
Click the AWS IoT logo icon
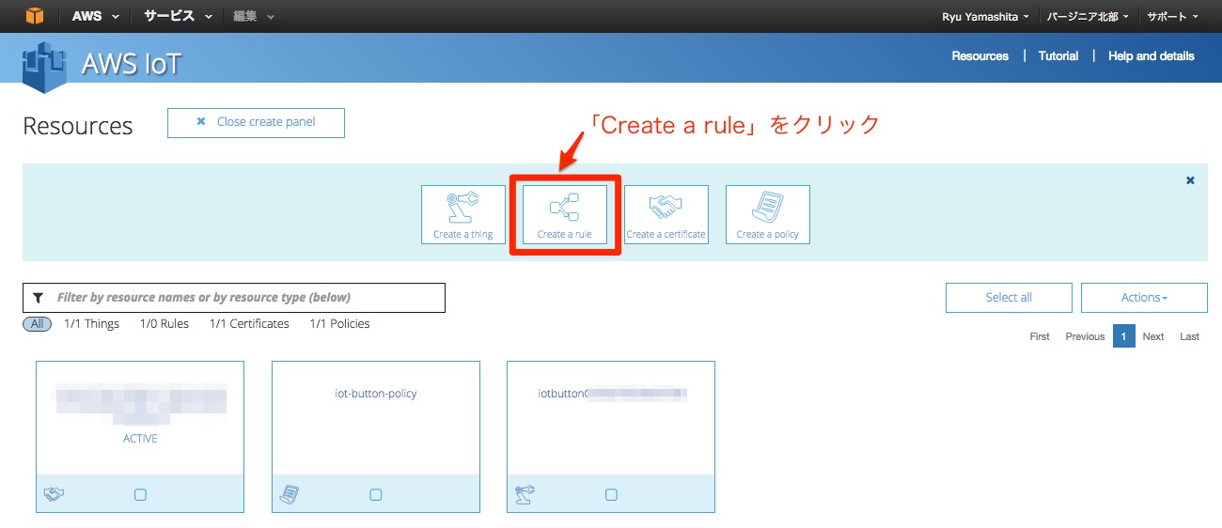pyautogui.click(x=46, y=67)
